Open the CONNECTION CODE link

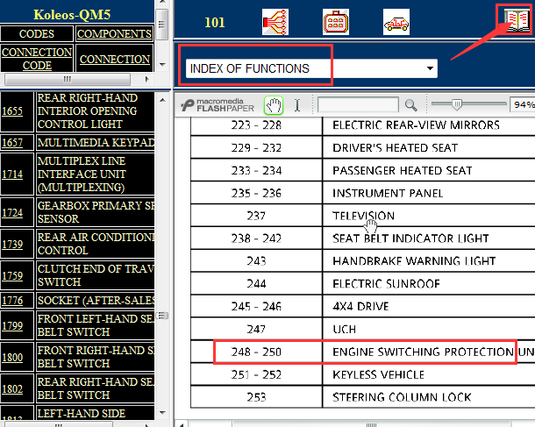coord(37,59)
